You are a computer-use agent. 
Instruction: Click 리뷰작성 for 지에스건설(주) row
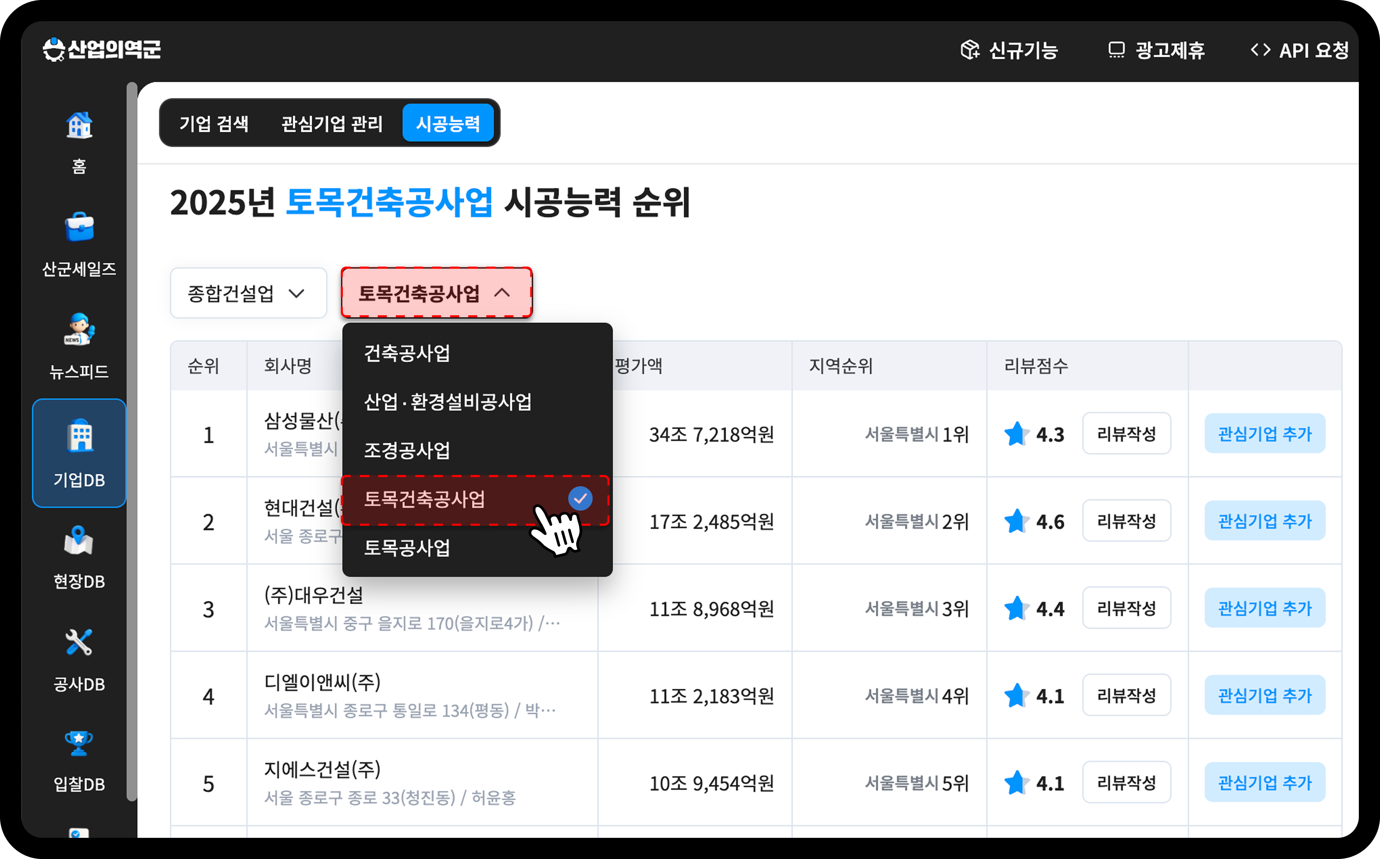click(1126, 783)
